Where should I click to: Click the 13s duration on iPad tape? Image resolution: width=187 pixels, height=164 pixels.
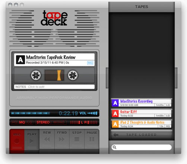[161, 126]
